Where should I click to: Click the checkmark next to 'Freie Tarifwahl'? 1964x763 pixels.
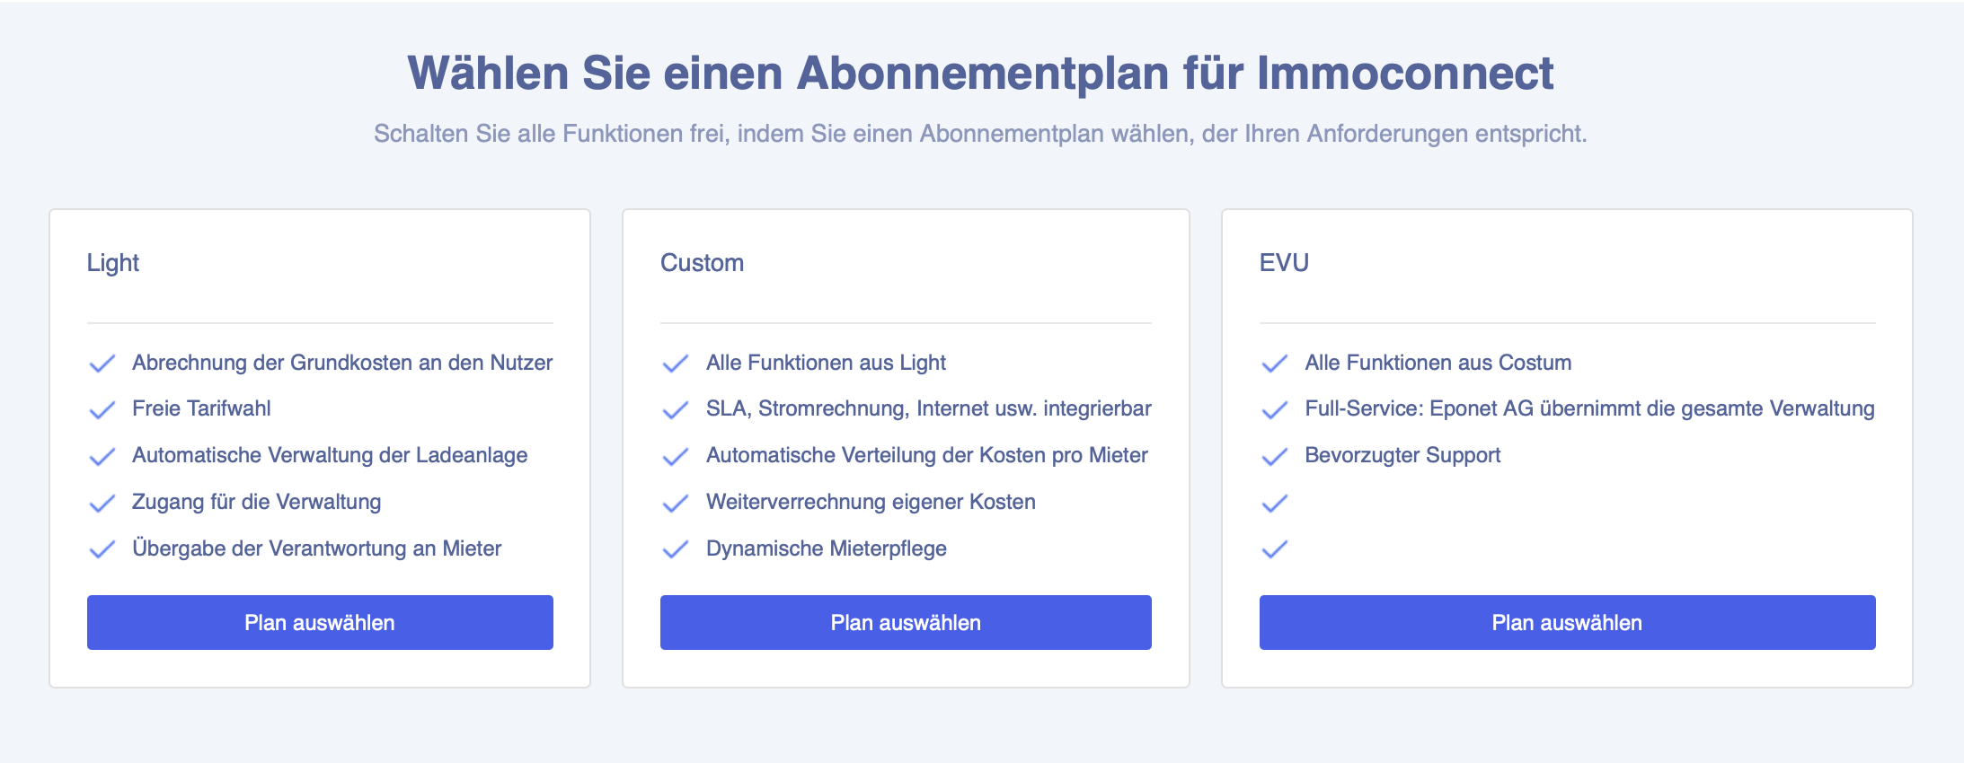(102, 409)
